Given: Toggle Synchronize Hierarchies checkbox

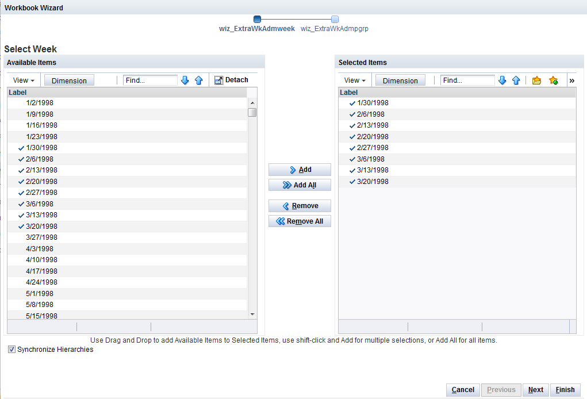Looking at the screenshot, I should pos(12,349).
